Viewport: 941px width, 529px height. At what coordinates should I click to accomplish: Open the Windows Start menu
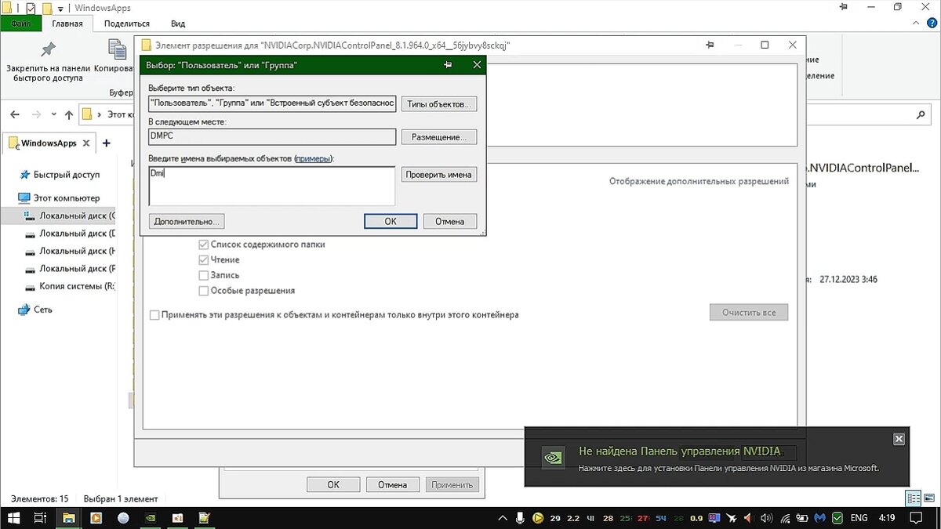click(x=13, y=518)
